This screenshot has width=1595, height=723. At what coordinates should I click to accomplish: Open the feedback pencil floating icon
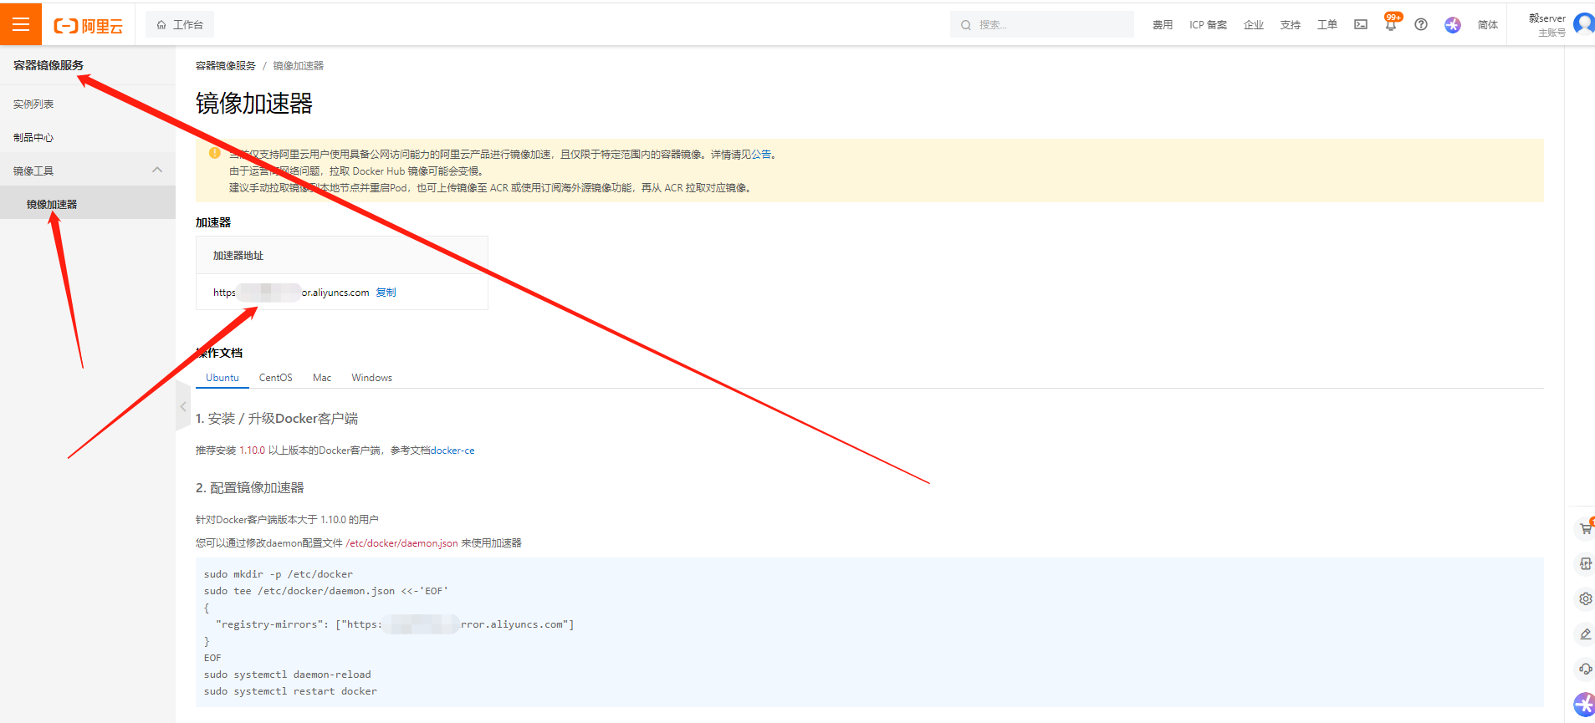[1586, 634]
